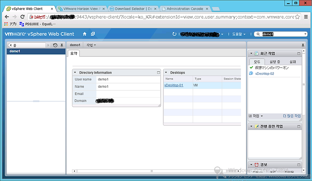312x181 pixels.
Task: Open vCenter inventory linked-windows icon
Action: [x=93, y=34]
